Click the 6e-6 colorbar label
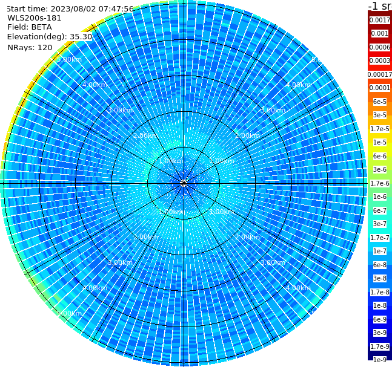 [x=380, y=156]
